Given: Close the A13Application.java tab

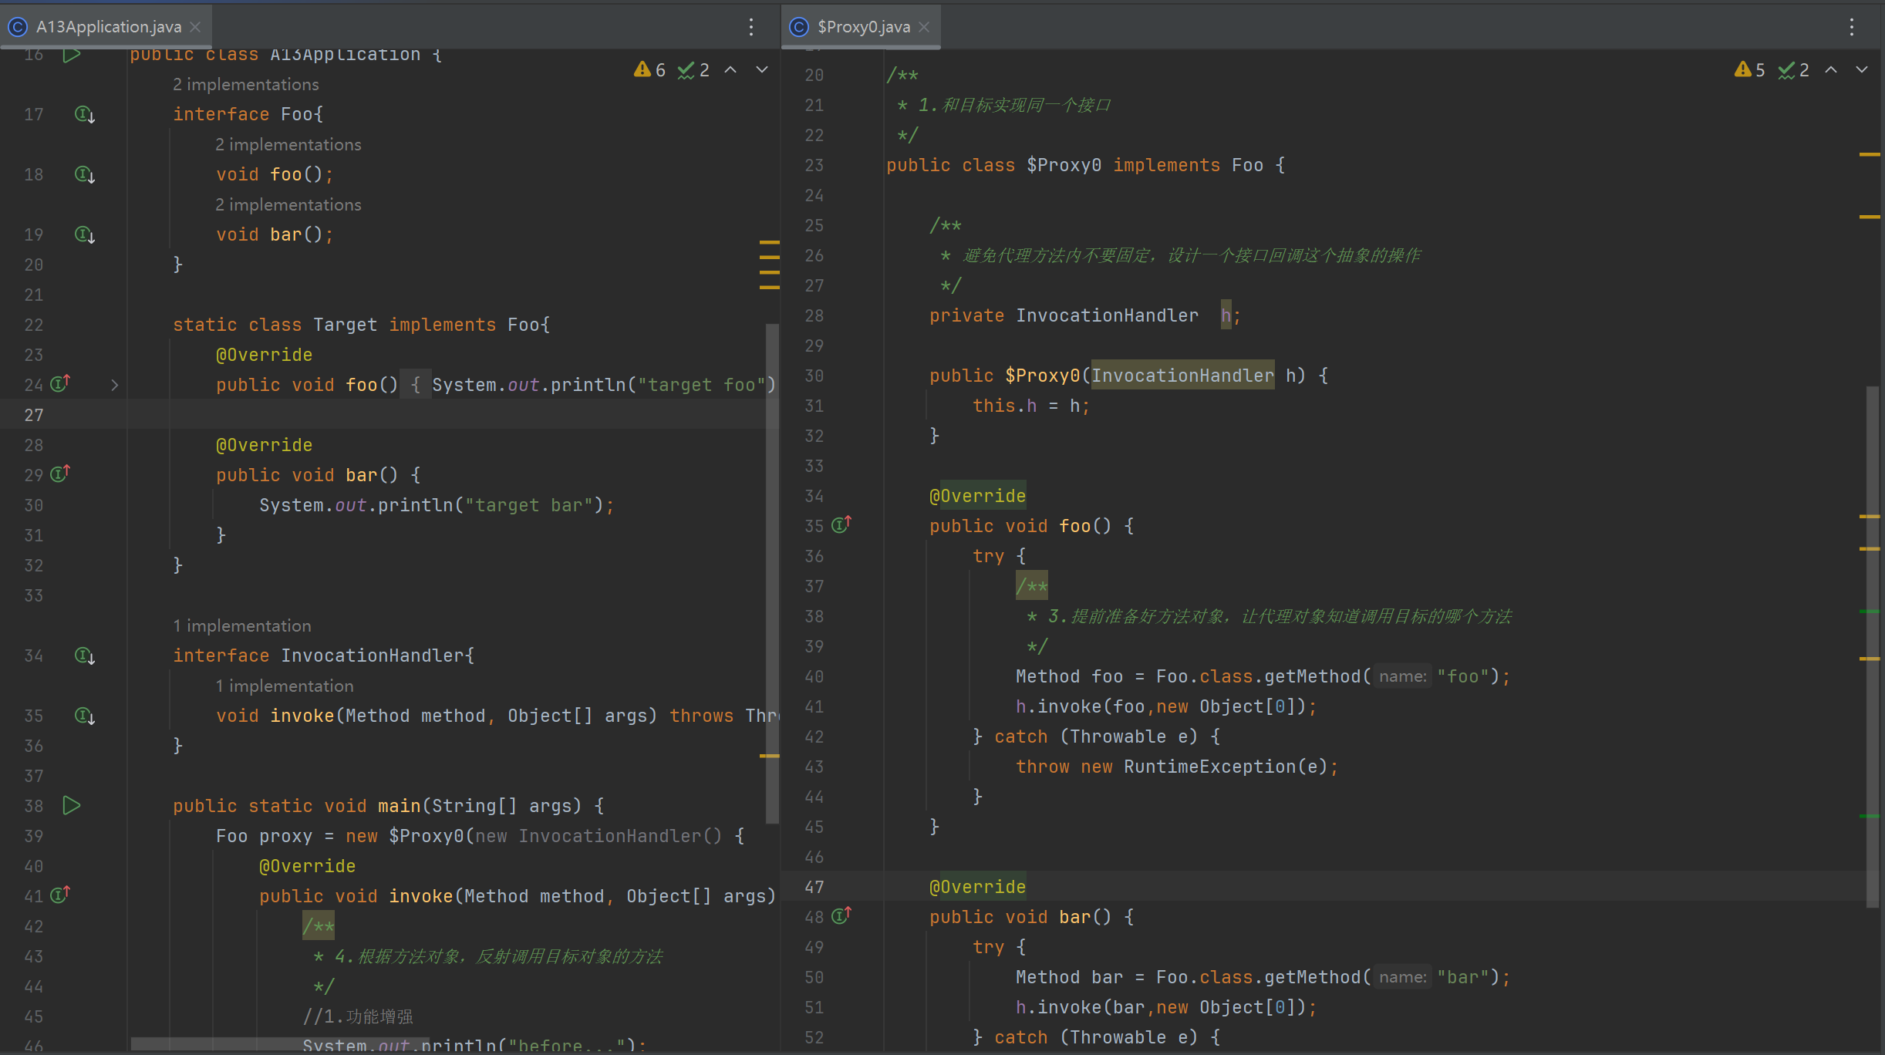Looking at the screenshot, I should [x=196, y=27].
